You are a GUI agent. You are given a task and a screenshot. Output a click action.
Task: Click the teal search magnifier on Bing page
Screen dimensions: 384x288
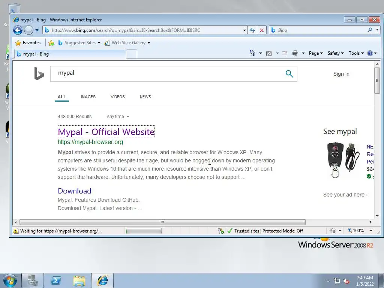(x=289, y=74)
